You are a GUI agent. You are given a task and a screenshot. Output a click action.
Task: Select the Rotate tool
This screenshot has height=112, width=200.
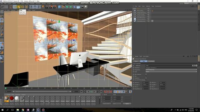click(x=22, y=7)
